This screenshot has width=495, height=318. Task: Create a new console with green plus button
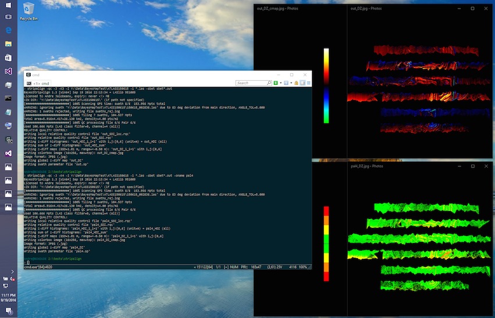[276, 83]
